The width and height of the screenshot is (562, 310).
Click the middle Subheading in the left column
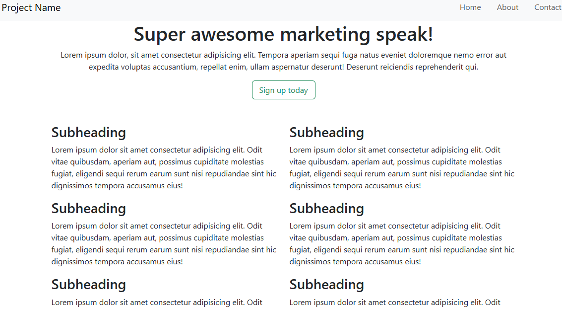[89, 209]
